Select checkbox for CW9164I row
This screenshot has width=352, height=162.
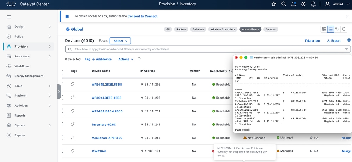click(x=63, y=151)
